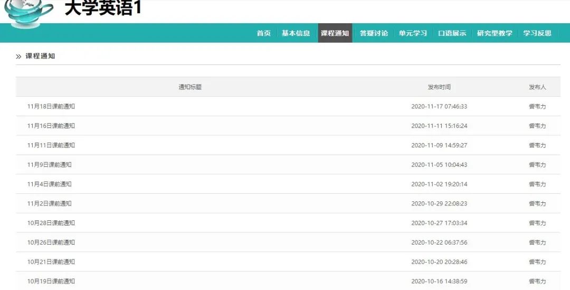Open the 10月26日课前通知 notice
The image size is (570, 290).
pos(51,242)
